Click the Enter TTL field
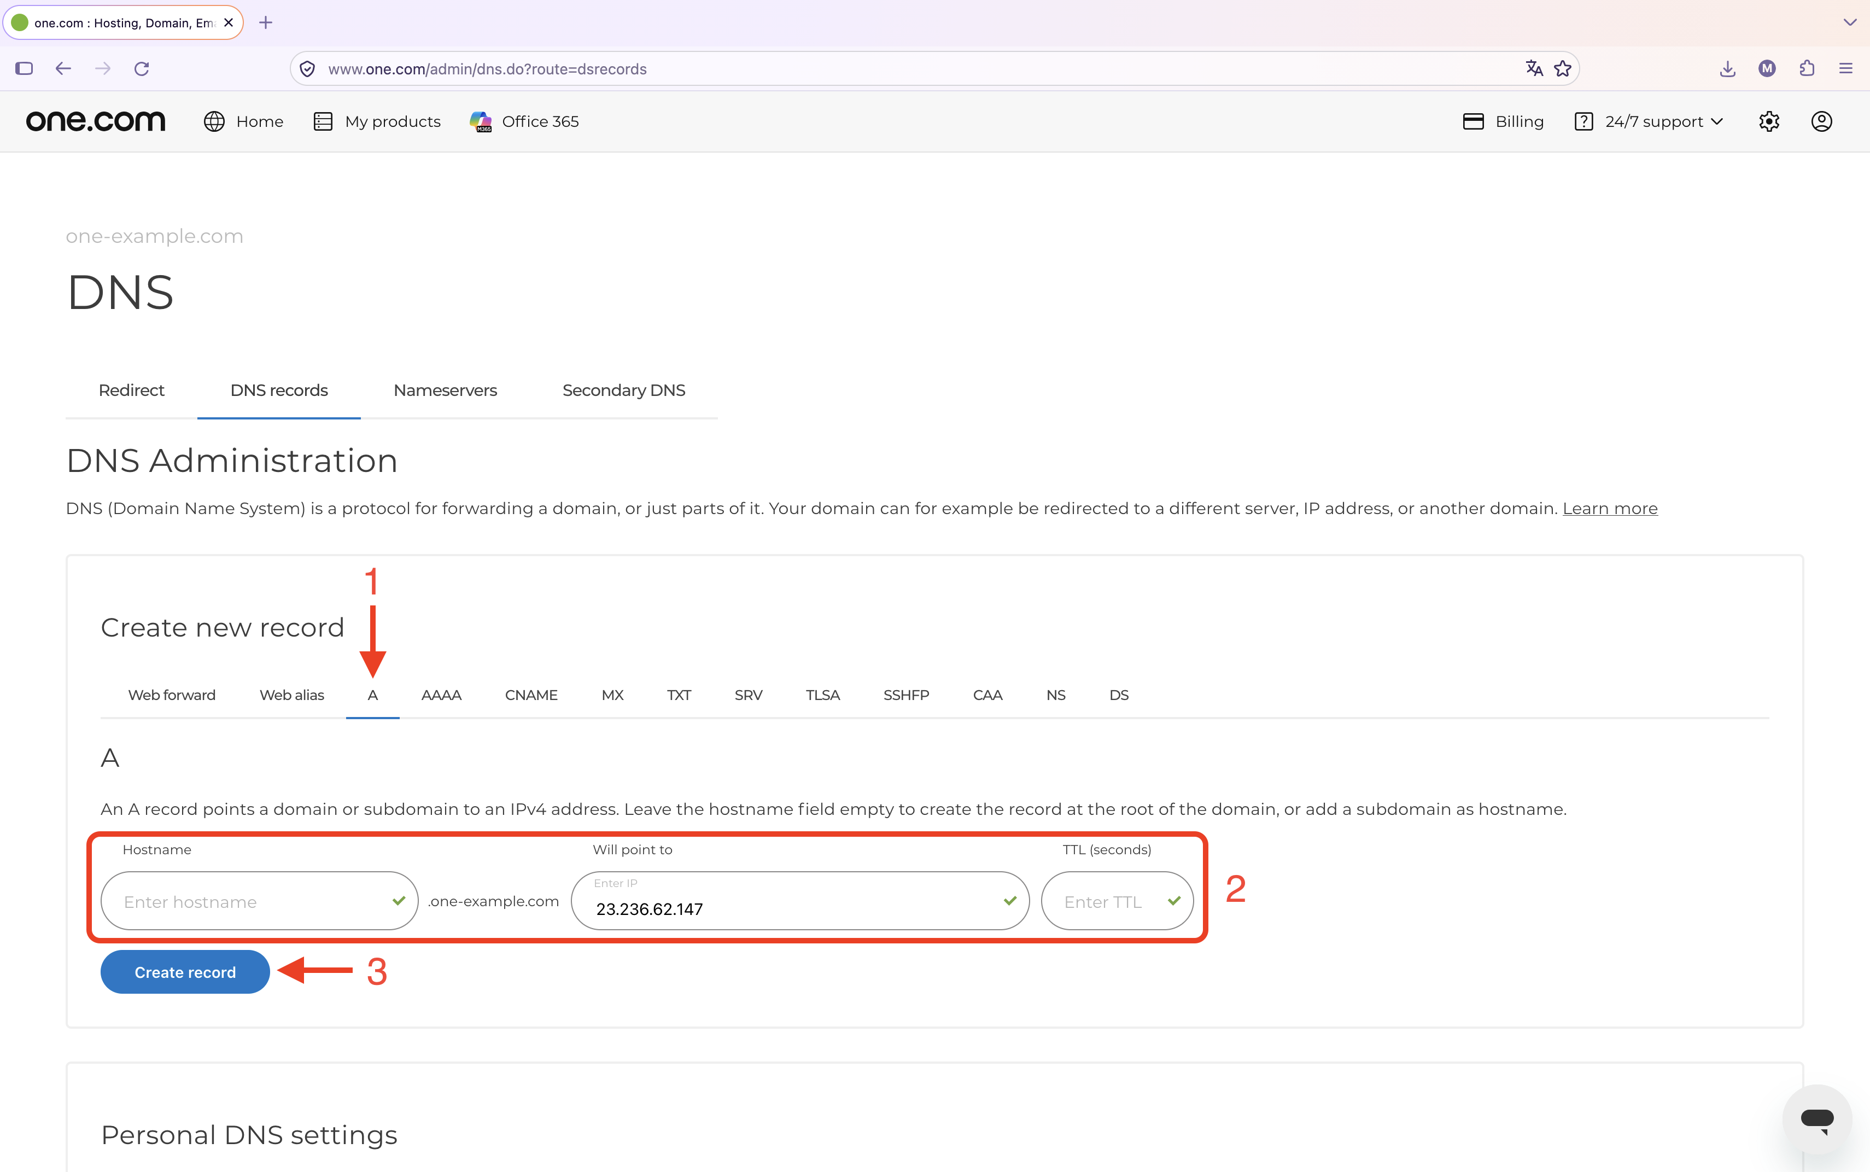Screen dimensions: 1870x1172 point(1118,901)
